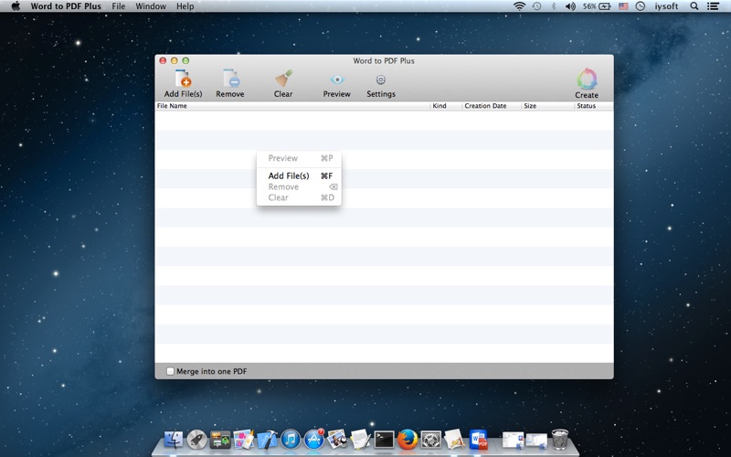
Task: Click the volume speaker icon
Action: coord(570,6)
